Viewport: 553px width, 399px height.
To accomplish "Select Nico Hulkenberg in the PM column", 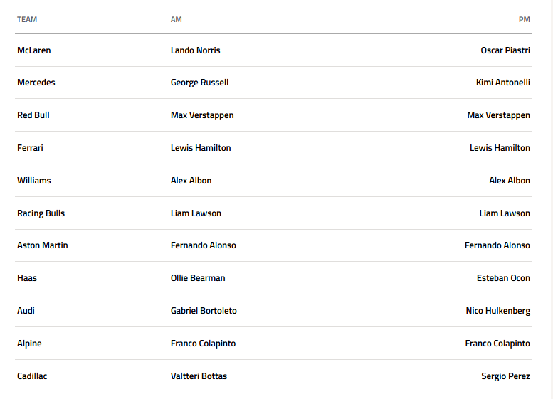I will coord(498,311).
